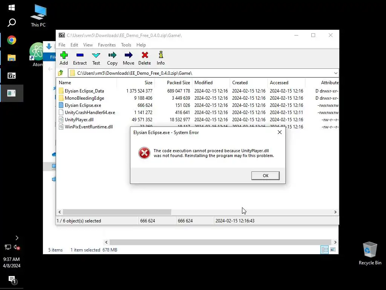Close the System Error dialog
Viewport: 386px width, 290px height.
[280, 132]
